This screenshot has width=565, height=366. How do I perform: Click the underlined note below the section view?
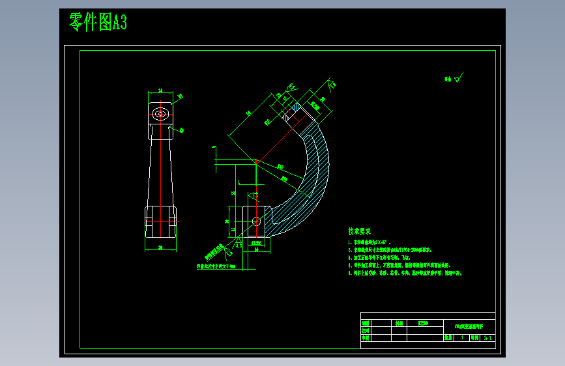pyautogui.click(x=216, y=266)
